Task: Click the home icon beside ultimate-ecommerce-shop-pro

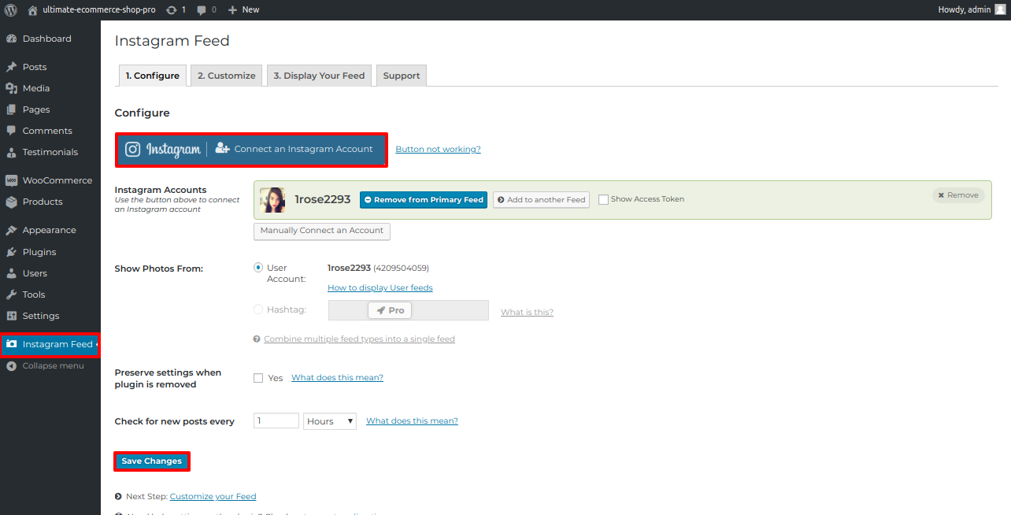Action: click(32, 9)
